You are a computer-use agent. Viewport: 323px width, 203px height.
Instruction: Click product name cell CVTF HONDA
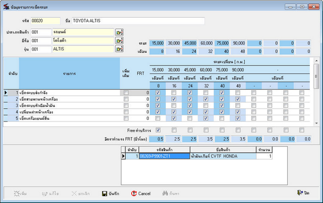(223, 156)
